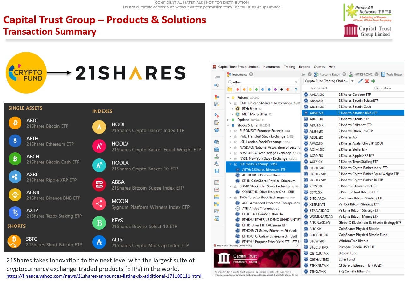This screenshot has width=405, height=281.
Task: Open the Quotes menu
Action: click(x=319, y=67)
